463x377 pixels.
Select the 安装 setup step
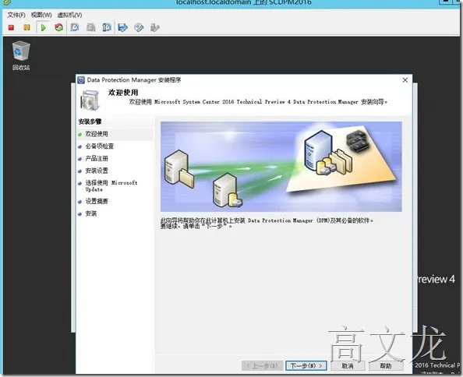coord(91,213)
